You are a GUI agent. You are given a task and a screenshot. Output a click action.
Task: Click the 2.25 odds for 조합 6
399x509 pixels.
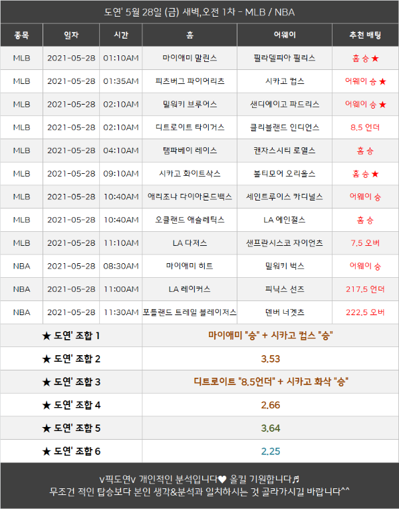(271, 451)
